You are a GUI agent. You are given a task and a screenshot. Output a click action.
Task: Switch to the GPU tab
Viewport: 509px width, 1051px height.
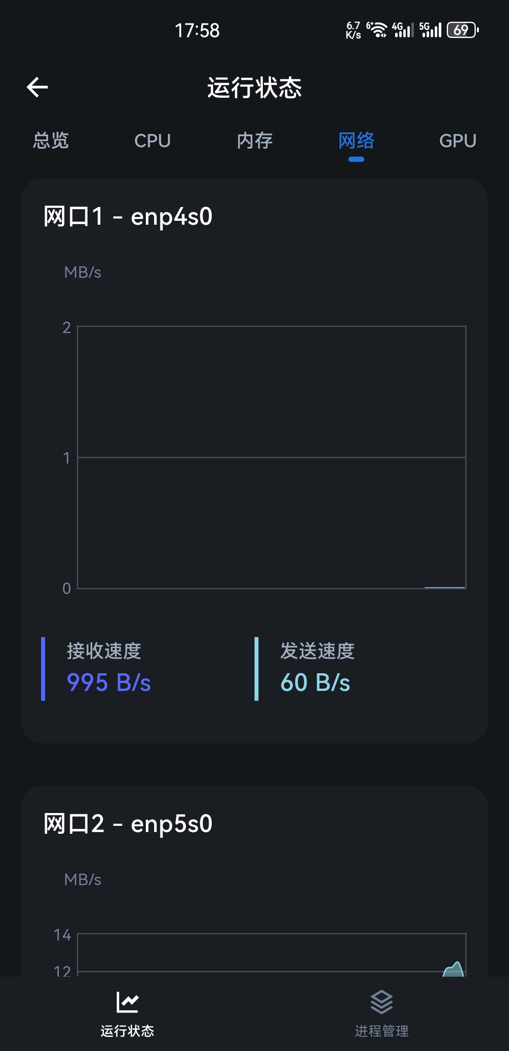(x=458, y=141)
